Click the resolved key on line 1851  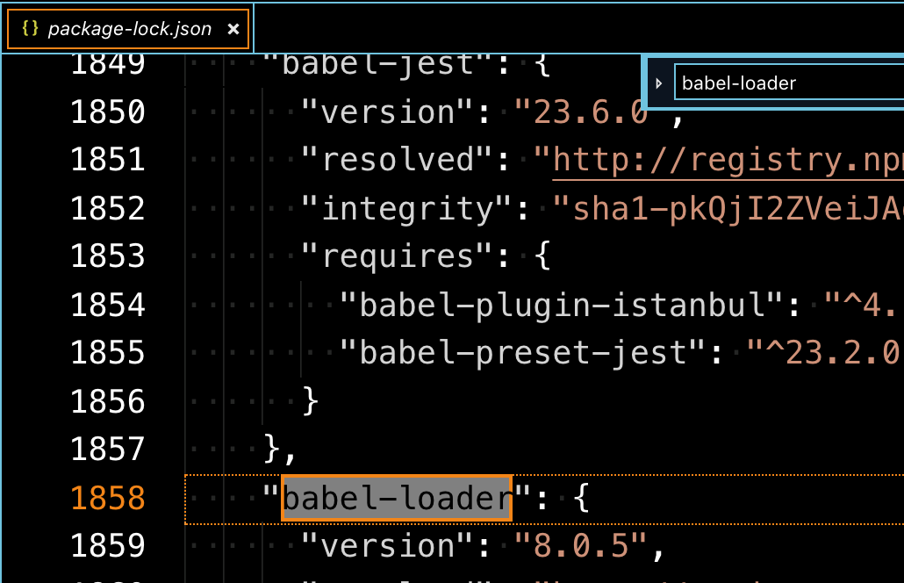coord(395,159)
